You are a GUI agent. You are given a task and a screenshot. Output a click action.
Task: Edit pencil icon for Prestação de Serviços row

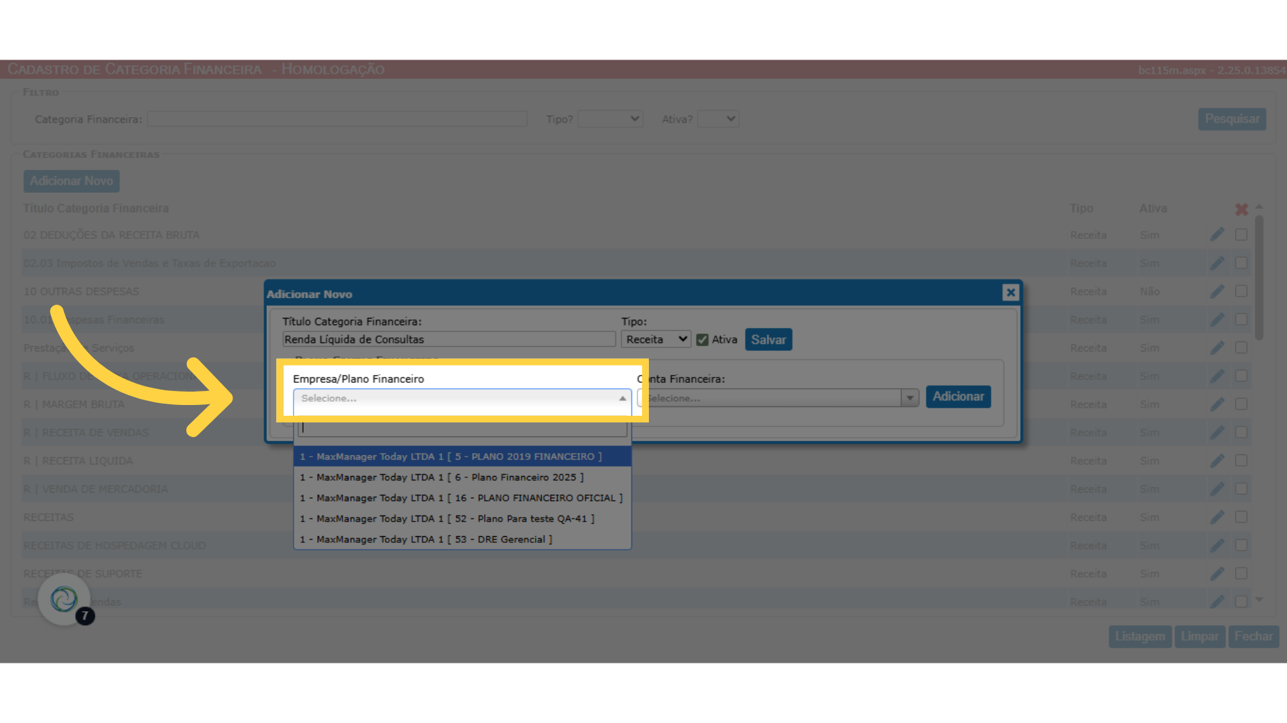[1217, 347]
